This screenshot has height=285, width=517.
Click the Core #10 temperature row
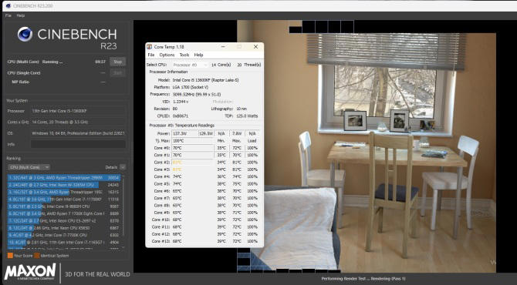point(204,220)
